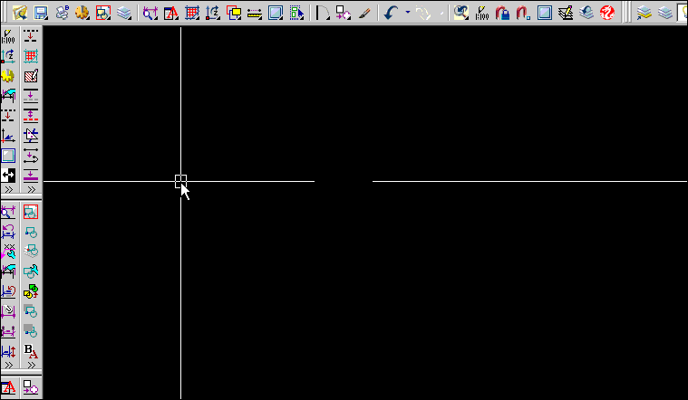Screen dimensions: 688x400
Task: Select the yellow ruler measure tool
Action: click(x=255, y=14)
